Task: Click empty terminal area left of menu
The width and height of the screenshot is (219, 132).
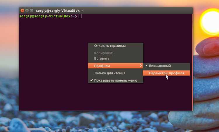Action: (x=53, y=63)
